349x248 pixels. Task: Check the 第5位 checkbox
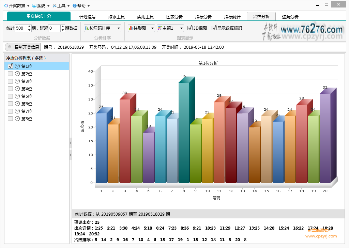coord(10,96)
